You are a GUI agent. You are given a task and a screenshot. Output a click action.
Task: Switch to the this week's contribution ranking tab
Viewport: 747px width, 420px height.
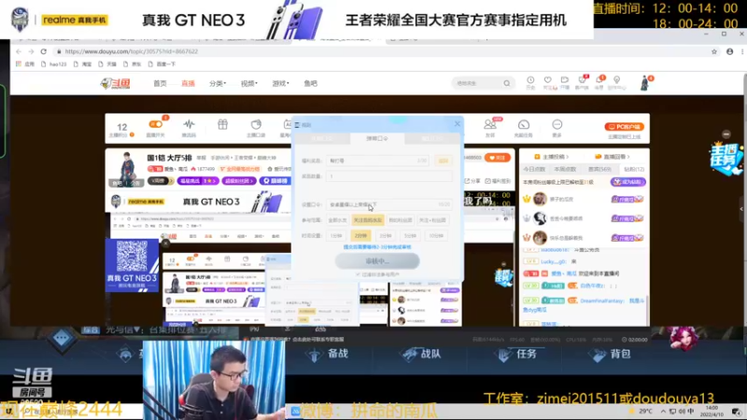(565, 169)
